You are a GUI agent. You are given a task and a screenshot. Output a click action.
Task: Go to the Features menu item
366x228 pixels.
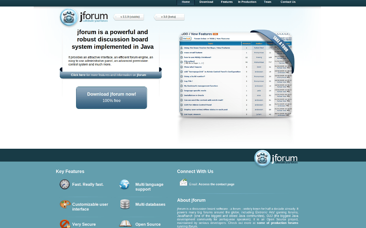(x=227, y=2)
